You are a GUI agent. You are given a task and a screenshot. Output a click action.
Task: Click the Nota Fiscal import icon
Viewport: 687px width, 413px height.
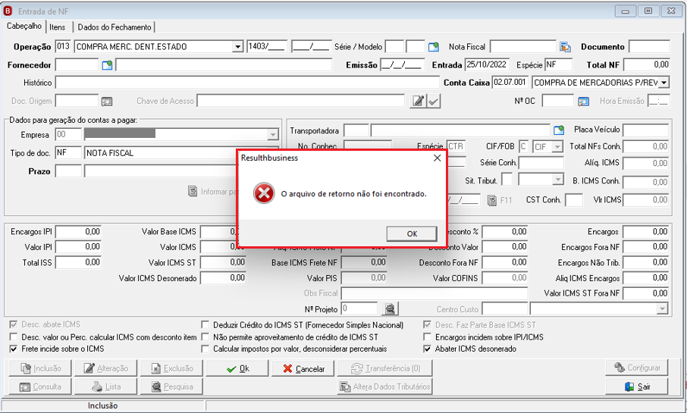[x=565, y=47]
